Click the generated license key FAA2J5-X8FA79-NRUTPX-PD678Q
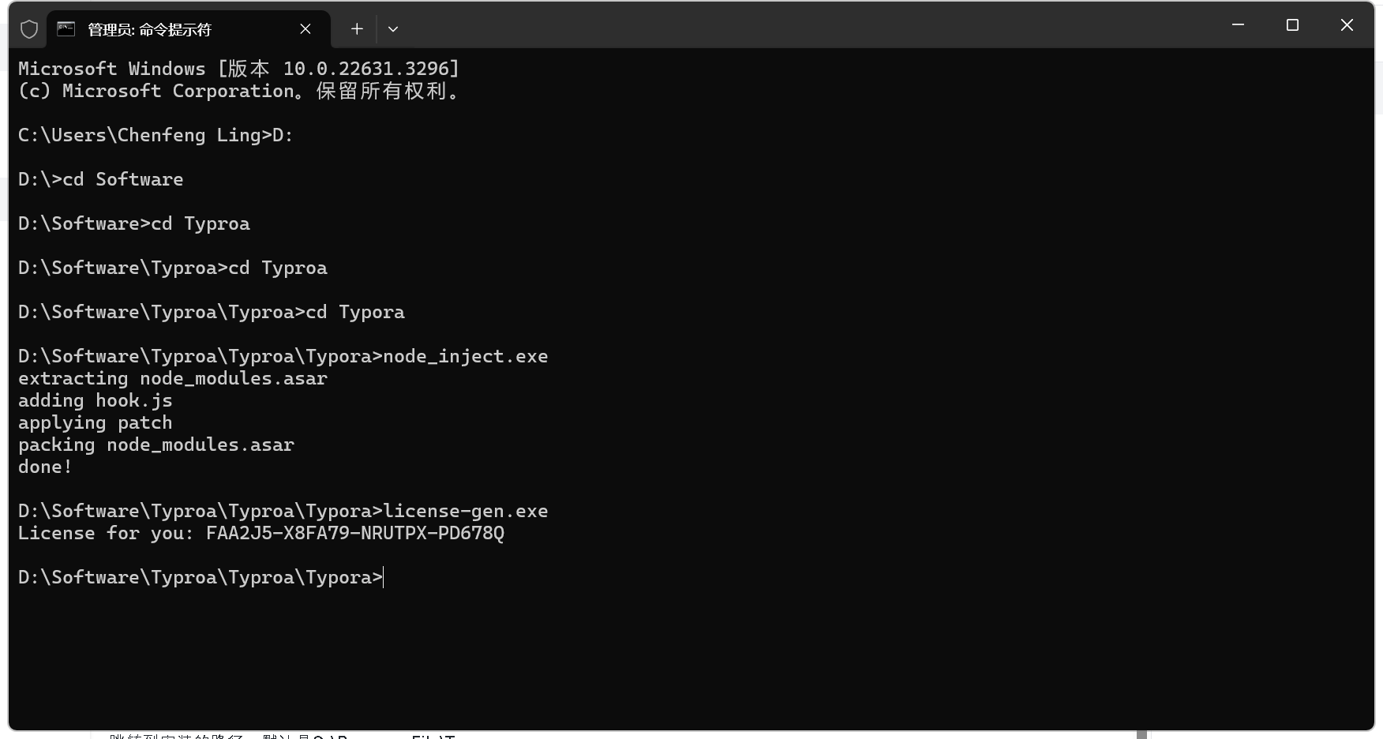The height and width of the screenshot is (739, 1383). click(x=355, y=533)
